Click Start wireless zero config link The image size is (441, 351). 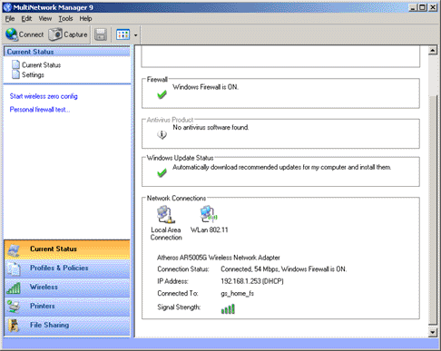tap(44, 96)
